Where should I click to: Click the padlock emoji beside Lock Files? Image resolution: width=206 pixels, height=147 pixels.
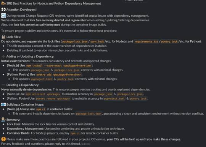3,37
